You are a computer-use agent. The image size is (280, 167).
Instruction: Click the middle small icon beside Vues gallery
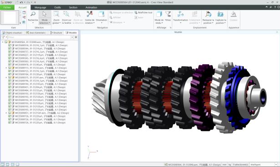[x=24, y=17]
